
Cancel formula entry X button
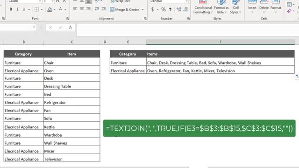coord(50,28)
